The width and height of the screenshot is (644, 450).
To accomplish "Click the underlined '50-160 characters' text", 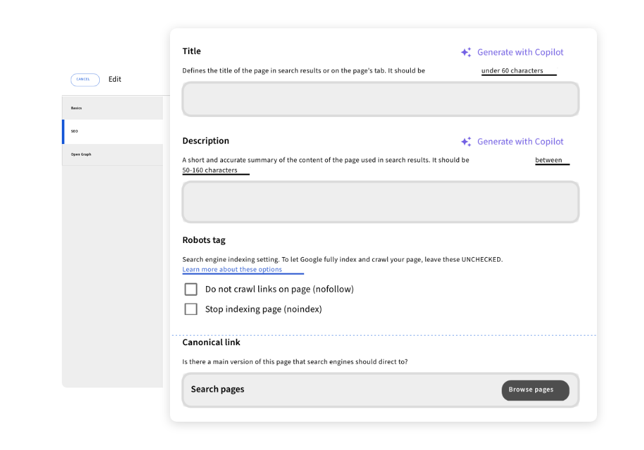I will (209, 170).
